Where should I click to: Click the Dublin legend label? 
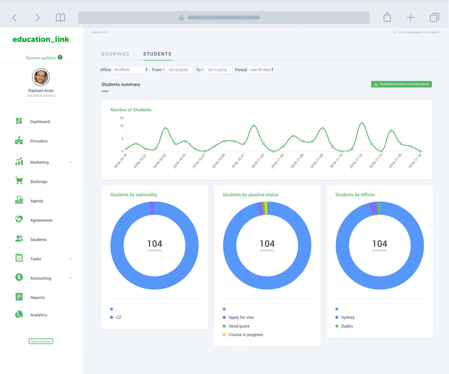pos(347,326)
